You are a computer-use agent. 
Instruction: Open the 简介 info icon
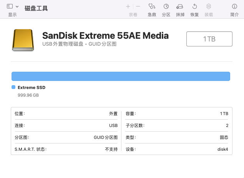pos(234,7)
